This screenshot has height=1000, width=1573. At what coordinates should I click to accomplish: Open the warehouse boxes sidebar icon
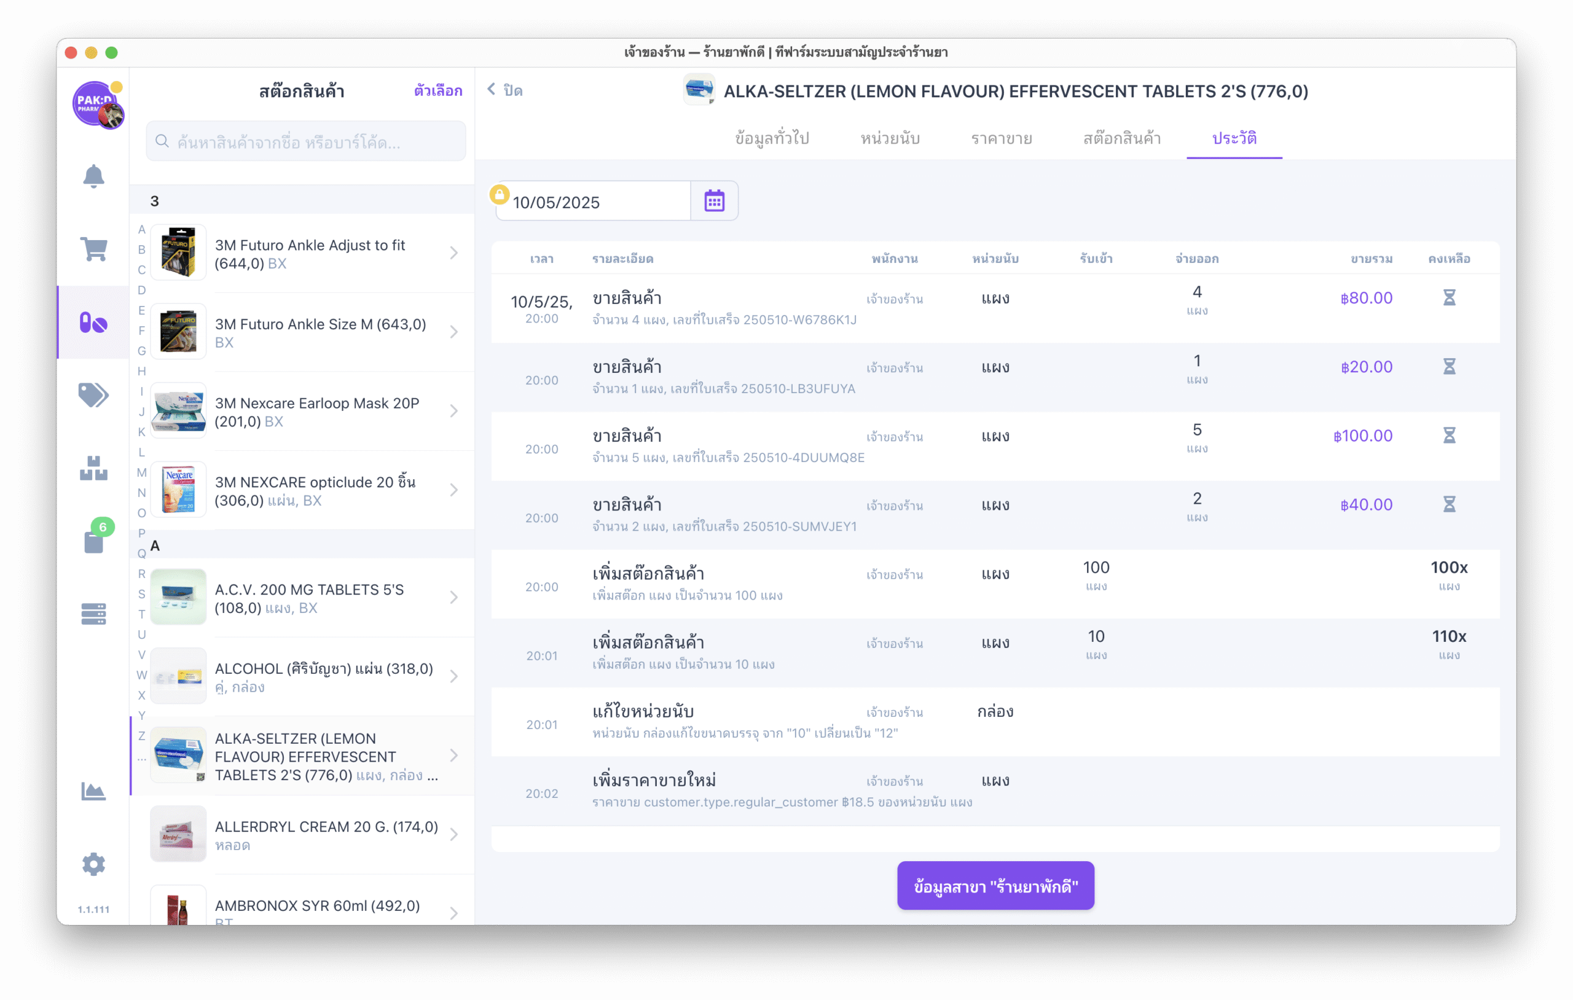pos(93,468)
